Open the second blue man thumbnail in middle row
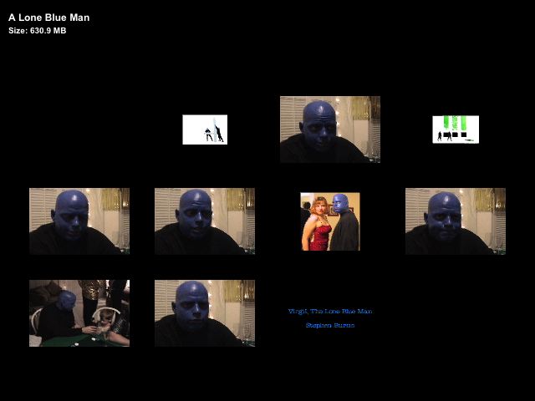 click(205, 221)
